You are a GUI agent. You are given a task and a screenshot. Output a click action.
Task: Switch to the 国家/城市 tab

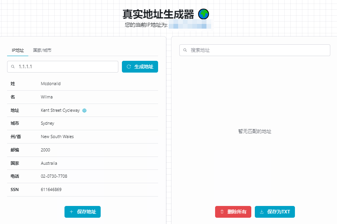[42, 50]
